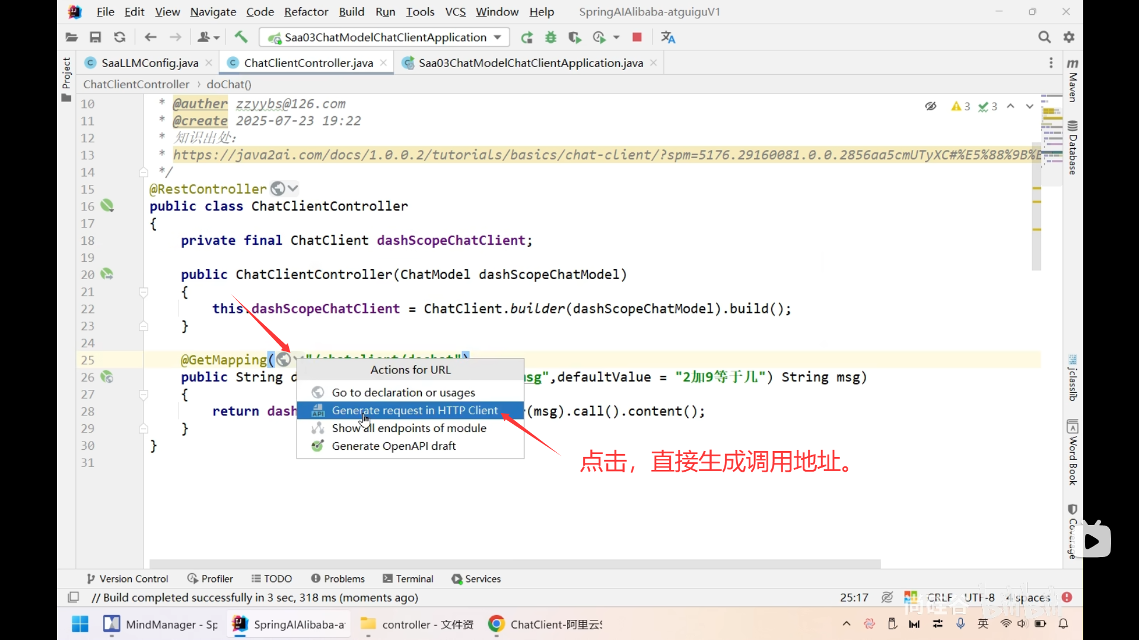1139x640 pixels.
Task: Click the Build project hammer icon
Action: click(x=241, y=37)
